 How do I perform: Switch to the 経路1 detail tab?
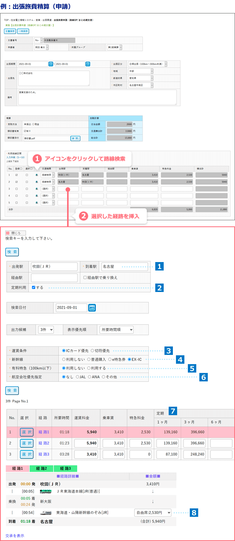(17, 468)
